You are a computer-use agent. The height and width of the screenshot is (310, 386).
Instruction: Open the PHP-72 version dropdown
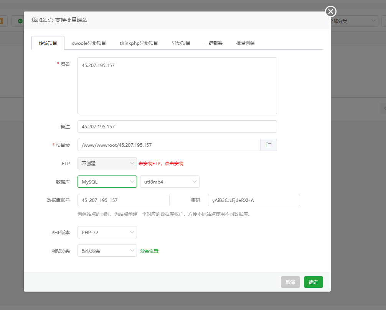107,232
